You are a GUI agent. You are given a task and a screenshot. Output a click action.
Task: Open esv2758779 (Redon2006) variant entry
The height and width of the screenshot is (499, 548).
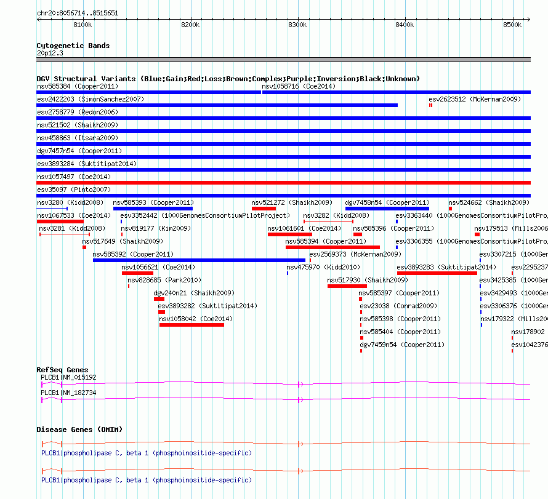(x=78, y=112)
